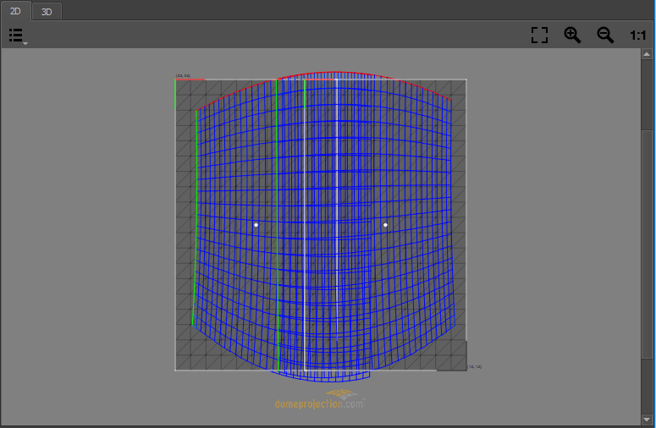The height and width of the screenshot is (428, 656).
Task: Select the left white control point
Action: (256, 225)
